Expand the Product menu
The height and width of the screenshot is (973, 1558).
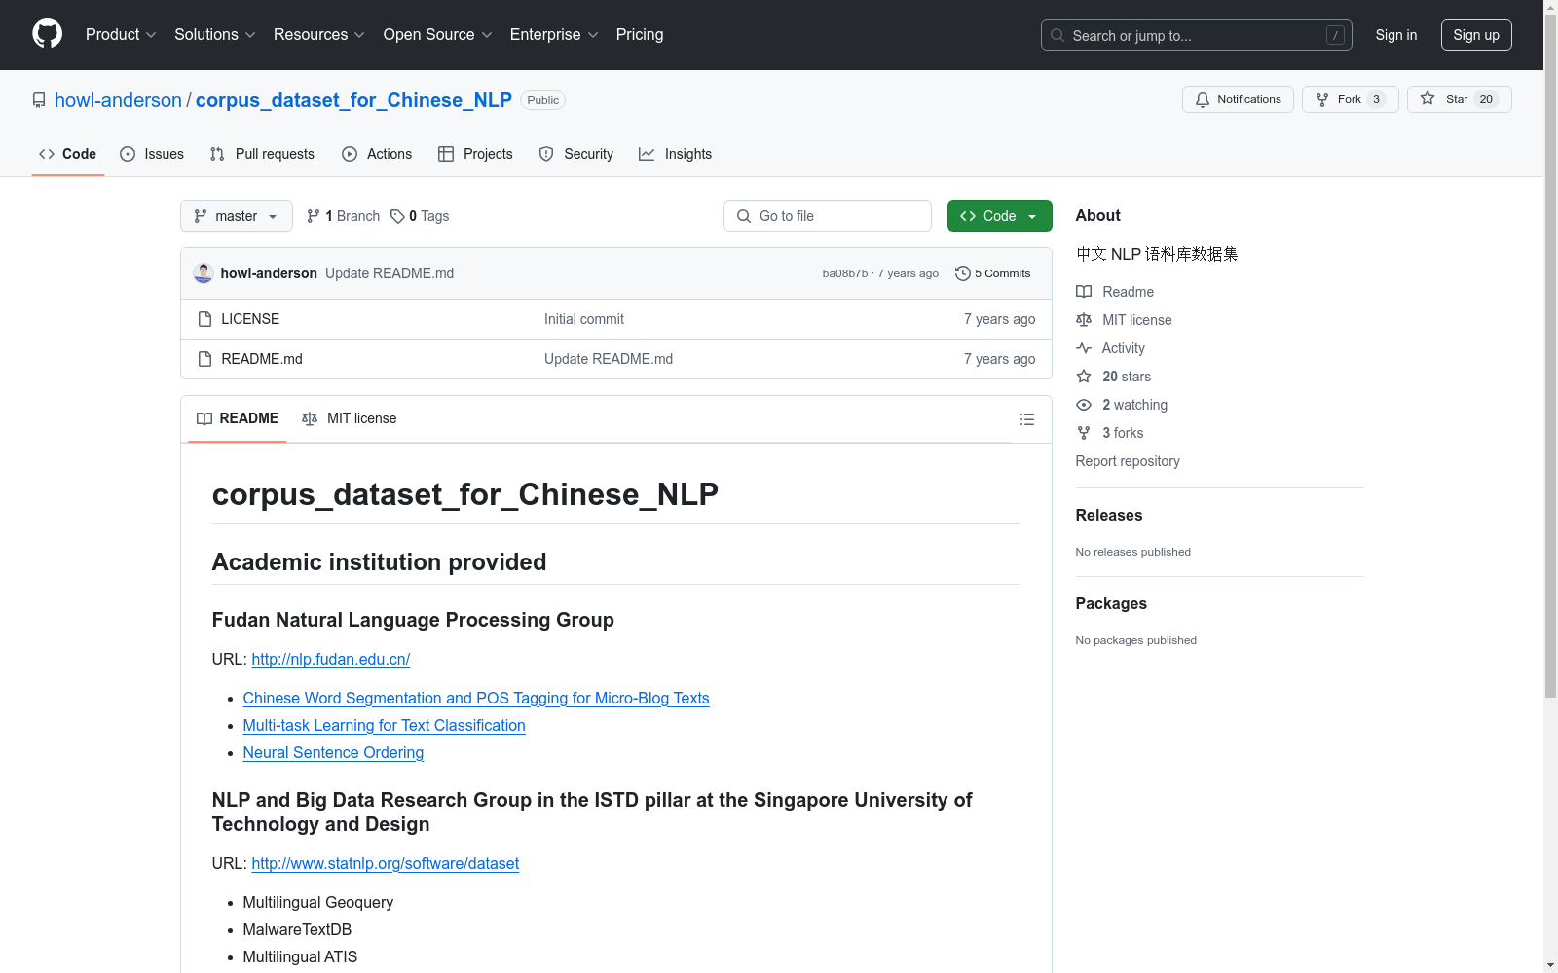(121, 35)
